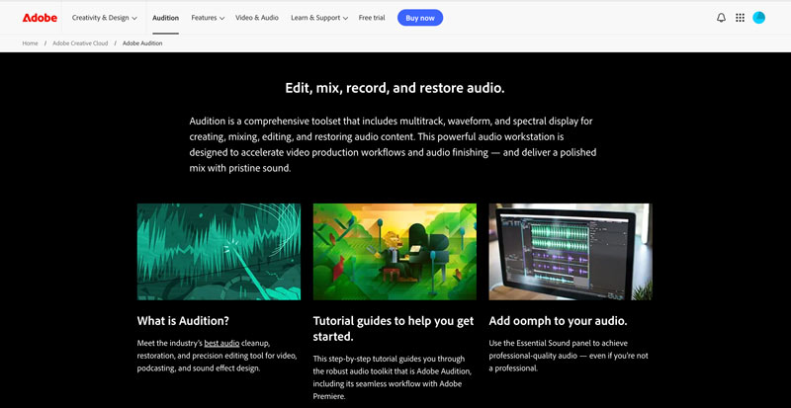Screen dimensions: 791x408
Task: Click the Buy now button
Action: pos(419,18)
